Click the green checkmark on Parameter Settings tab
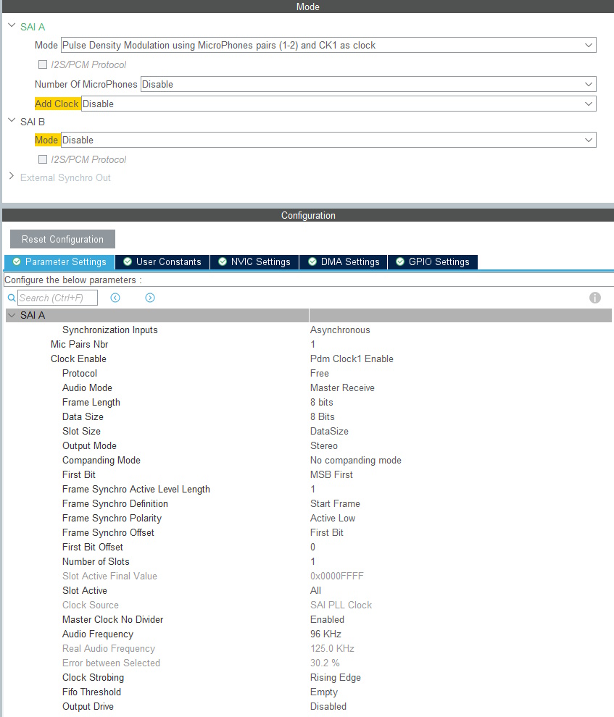The height and width of the screenshot is (717, 614). click(17, 262)
